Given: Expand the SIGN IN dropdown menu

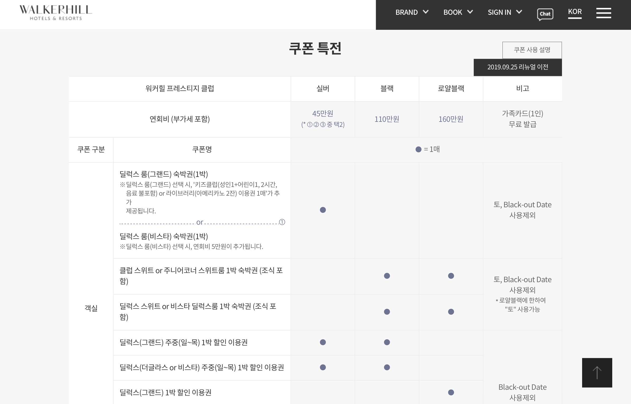Looking at the screenshot, I should (504, 12).
